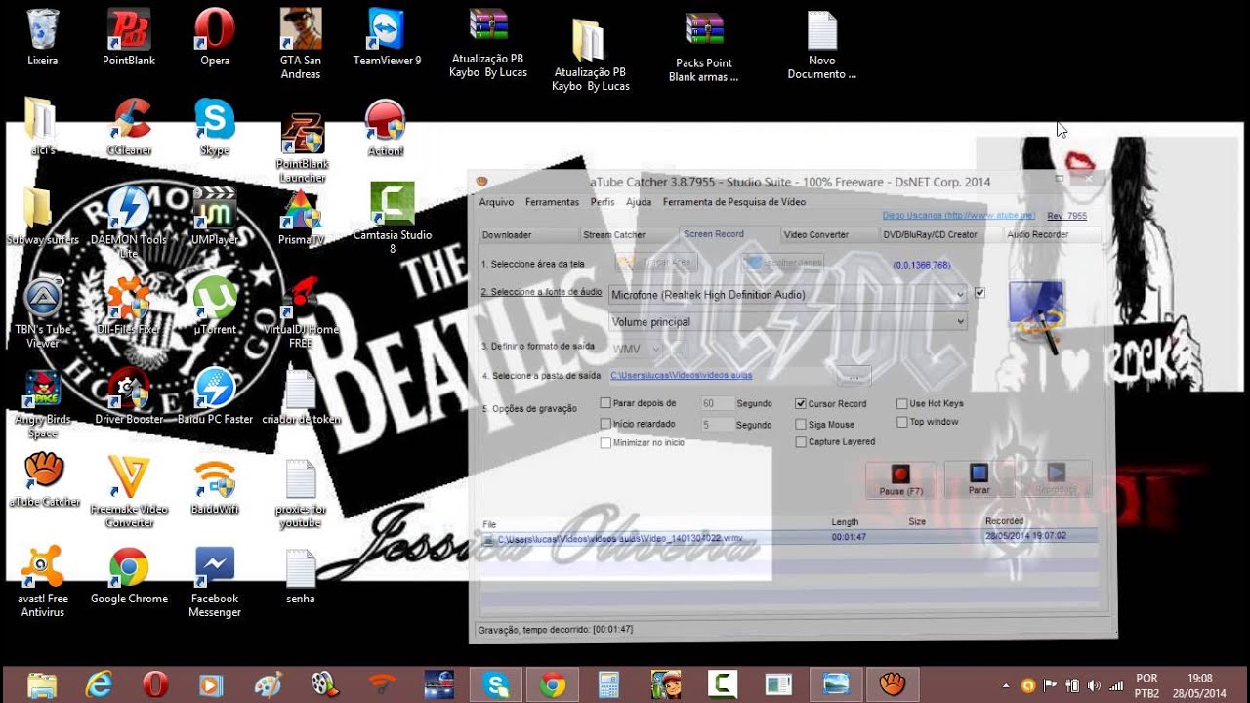Viewport: 1250px width, 703px height.
Task: Open the Perfis menu
Action: point(603,202)
